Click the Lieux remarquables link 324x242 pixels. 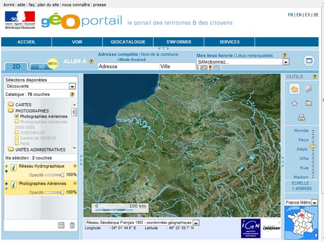[254, 55]
